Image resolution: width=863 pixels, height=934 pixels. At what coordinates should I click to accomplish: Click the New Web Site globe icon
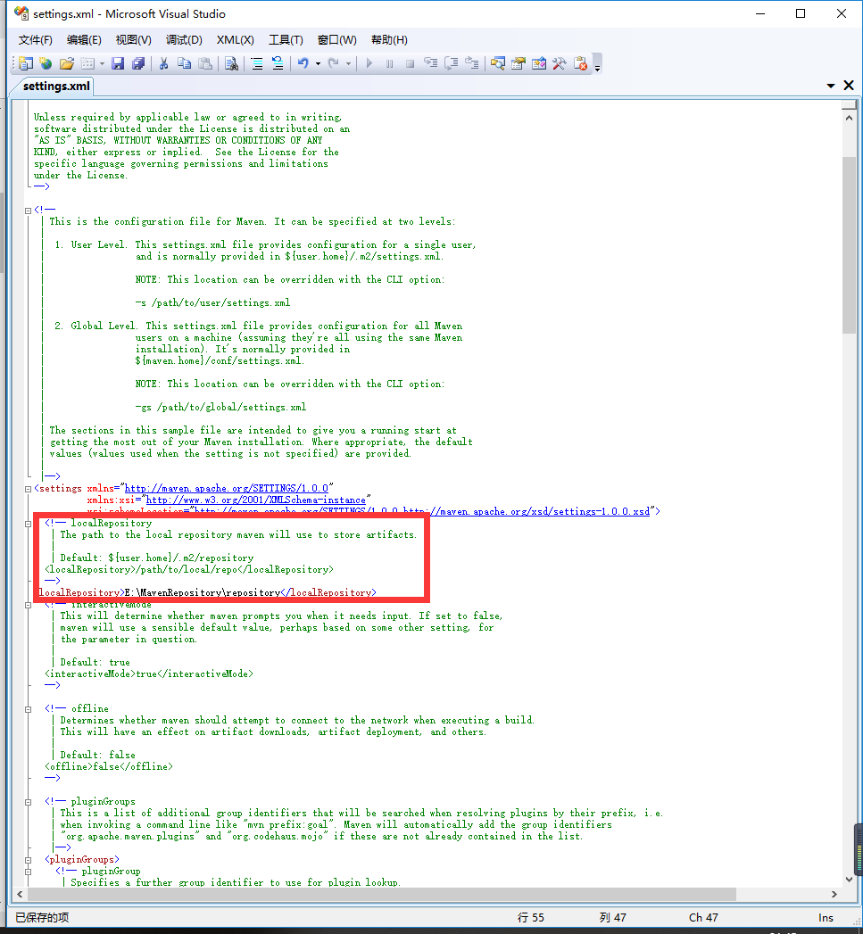46,63
